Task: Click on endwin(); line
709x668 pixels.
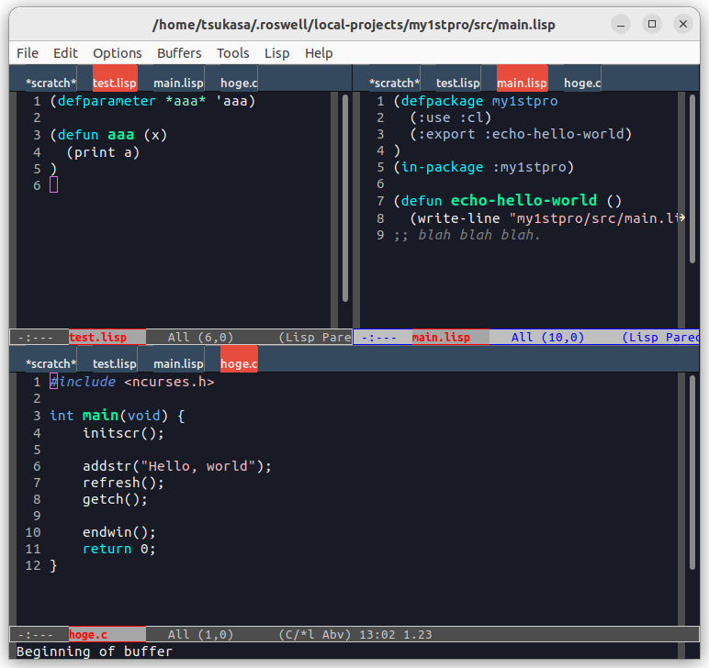Action: click(118, 532)
